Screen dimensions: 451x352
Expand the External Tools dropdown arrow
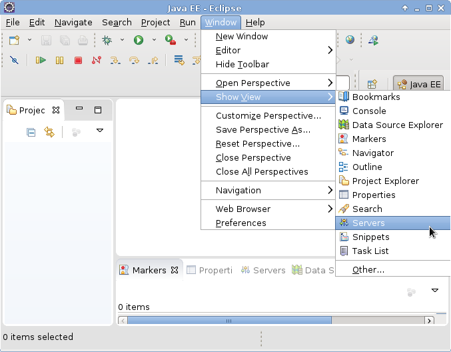186,40
